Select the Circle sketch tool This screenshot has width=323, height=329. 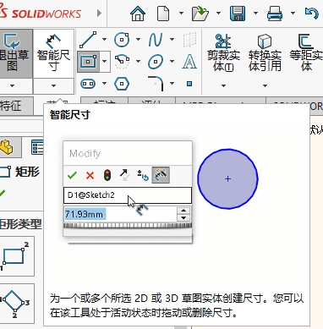[122, 40]
